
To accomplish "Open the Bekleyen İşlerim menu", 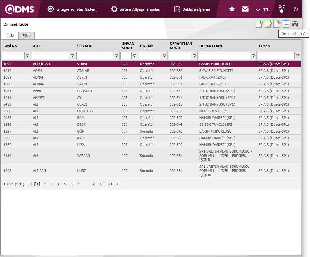I will (x=192, y=9).
